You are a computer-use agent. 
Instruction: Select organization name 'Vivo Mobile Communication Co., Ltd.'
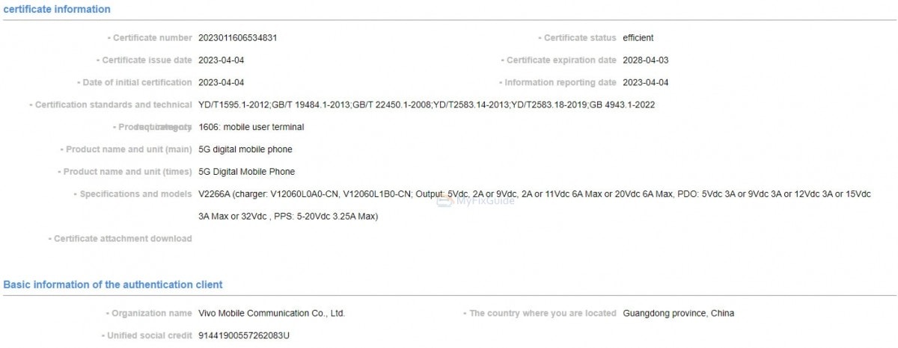[271, 314]
